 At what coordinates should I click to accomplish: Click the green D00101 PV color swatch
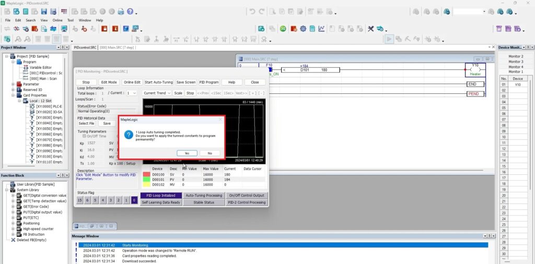[146, 179]
